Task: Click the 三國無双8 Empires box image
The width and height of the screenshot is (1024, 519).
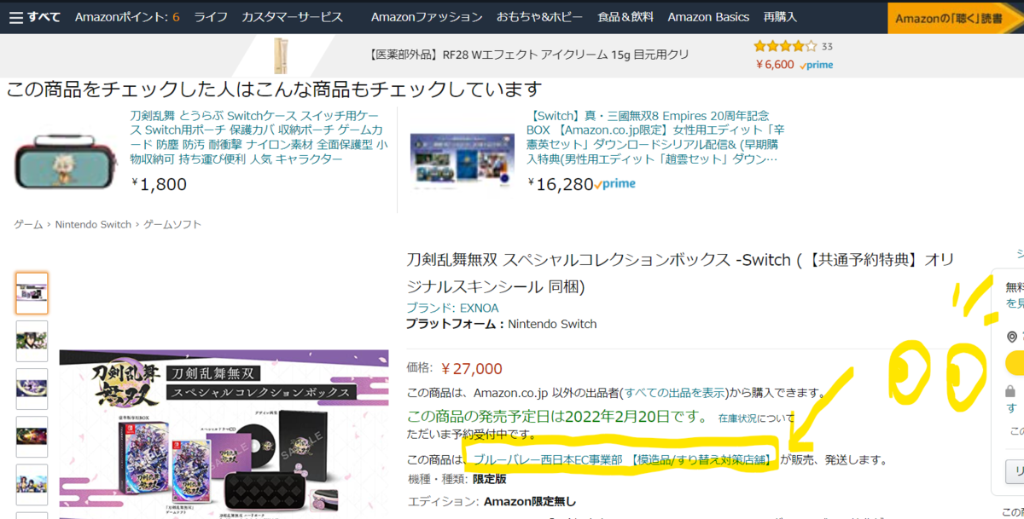Action: (462, 160)
